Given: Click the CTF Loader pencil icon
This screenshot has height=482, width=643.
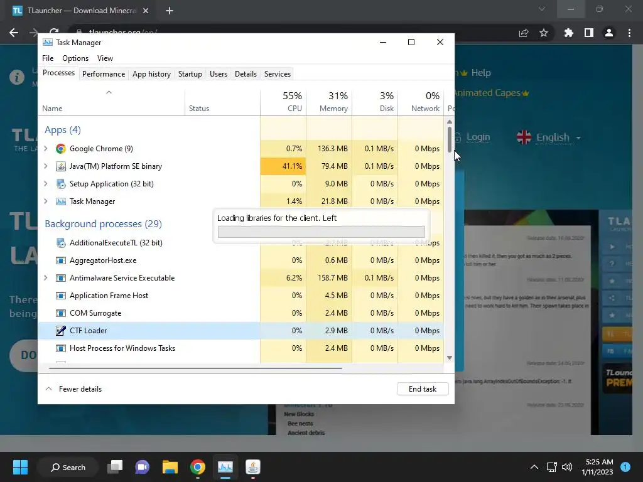Looking at the screenshot, I should pos(61,331).
